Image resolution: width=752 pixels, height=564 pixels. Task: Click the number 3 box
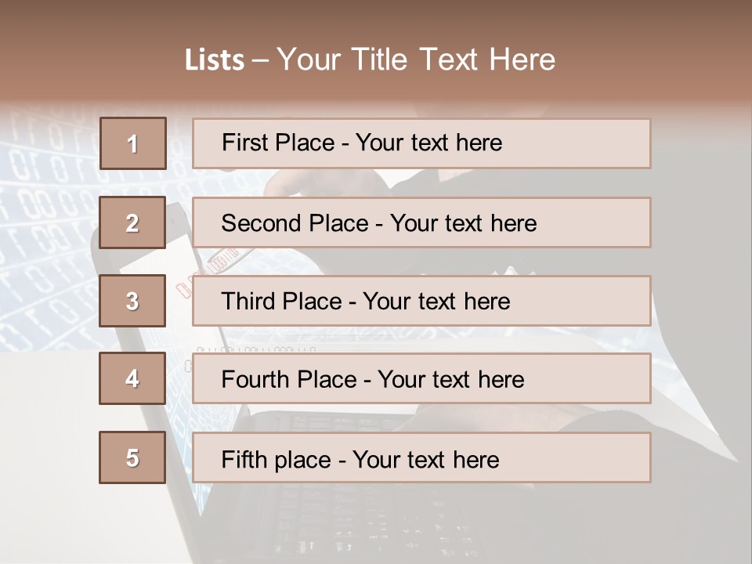[x=132, y=301]
